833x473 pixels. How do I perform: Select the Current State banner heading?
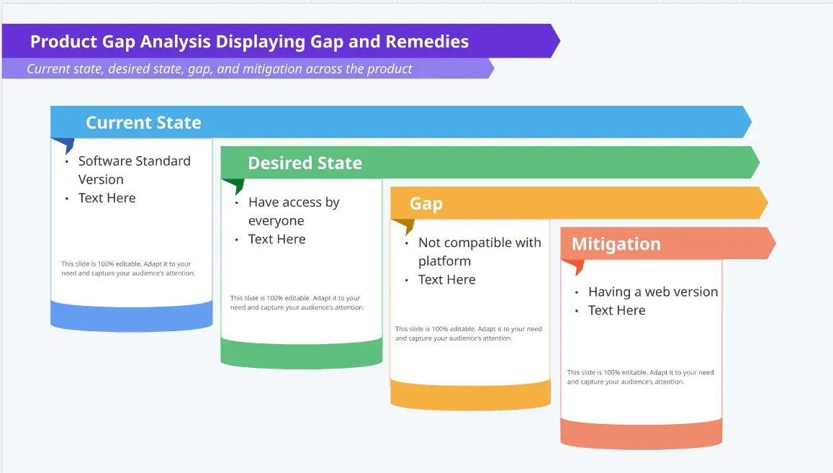click(143, 123)
